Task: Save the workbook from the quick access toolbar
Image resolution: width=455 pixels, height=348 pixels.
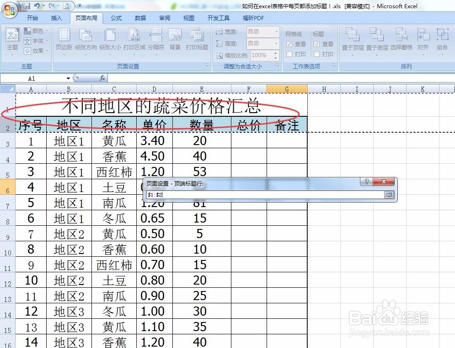Action: pyautogui.click(x=27, y=5)
